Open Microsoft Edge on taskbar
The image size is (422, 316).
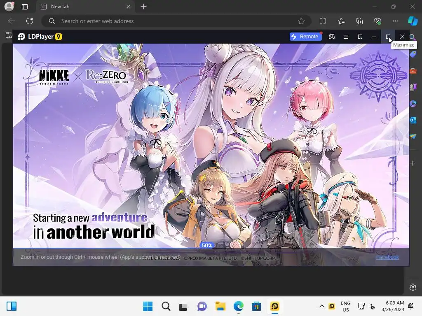click(239, 306)
